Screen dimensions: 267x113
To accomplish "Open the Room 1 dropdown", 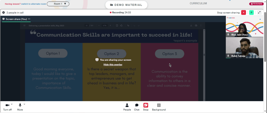I will (58, 4).
